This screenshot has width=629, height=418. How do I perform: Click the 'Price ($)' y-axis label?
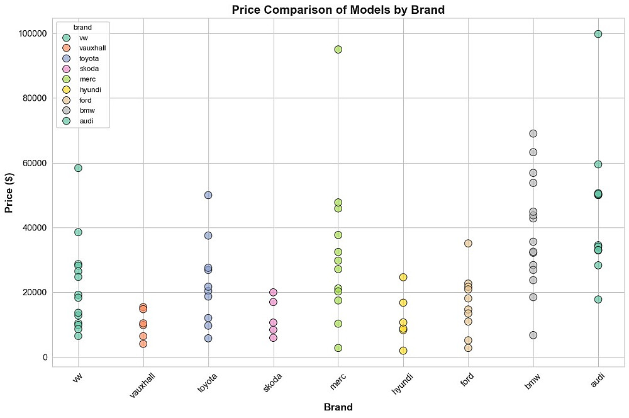point(9,191)
